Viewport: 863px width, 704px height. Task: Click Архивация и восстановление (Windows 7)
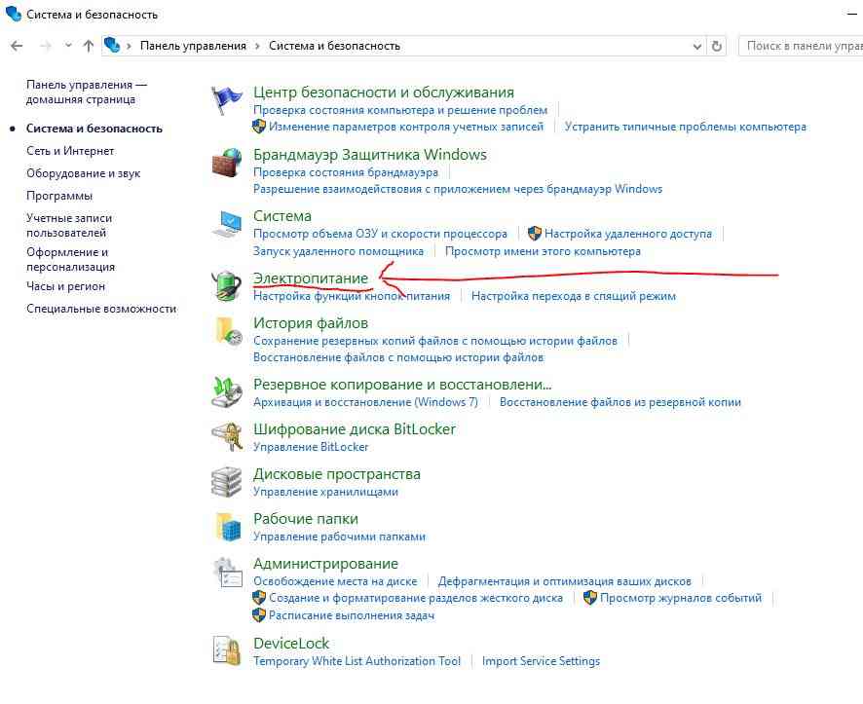click(365, 402)
